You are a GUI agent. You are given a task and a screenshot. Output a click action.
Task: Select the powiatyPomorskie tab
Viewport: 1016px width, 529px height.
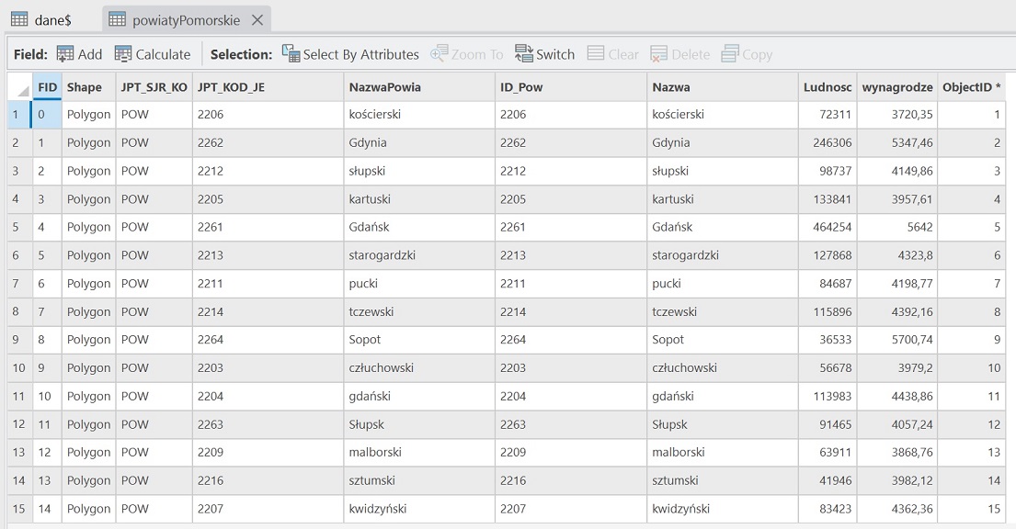pos(185,19)
